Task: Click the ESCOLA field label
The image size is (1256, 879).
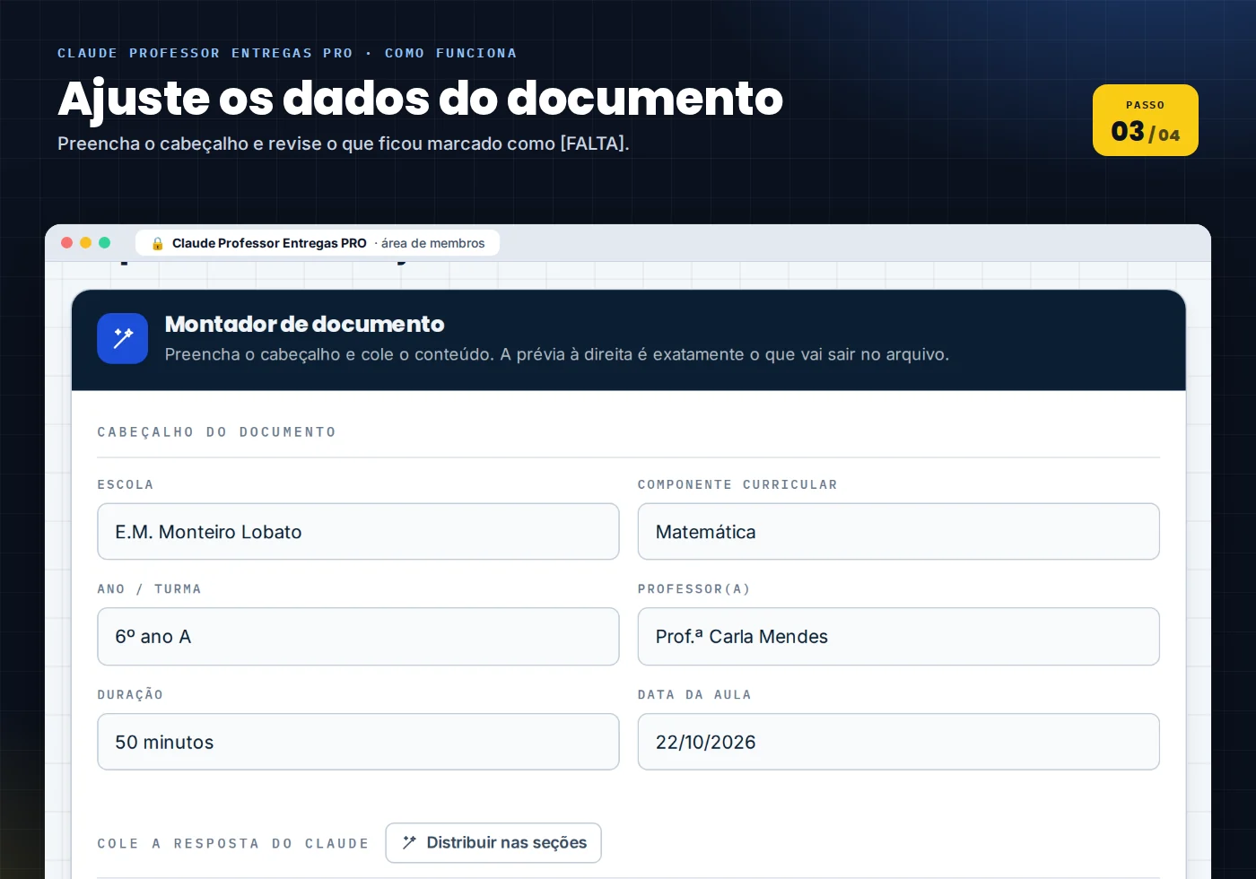Action: (x=126, y=485)
